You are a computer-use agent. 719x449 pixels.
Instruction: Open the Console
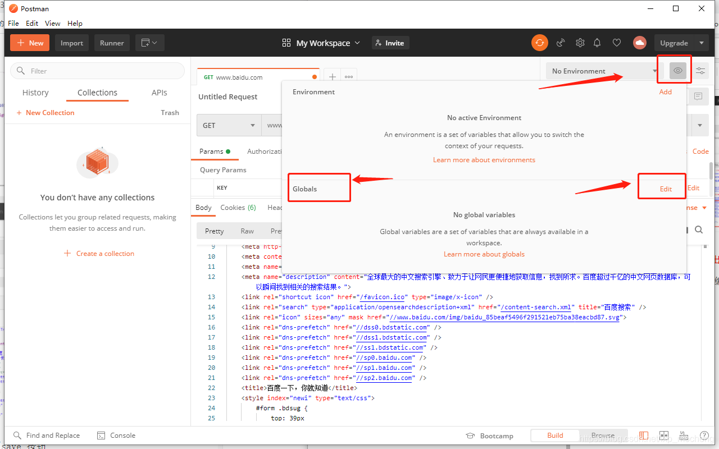[x=116, y=436]
